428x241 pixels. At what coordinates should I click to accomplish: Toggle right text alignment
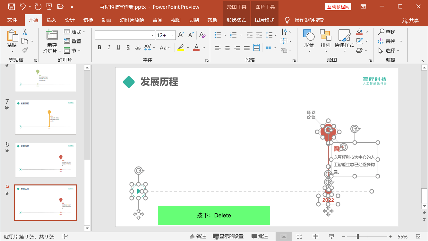click(x=237, y=48)
